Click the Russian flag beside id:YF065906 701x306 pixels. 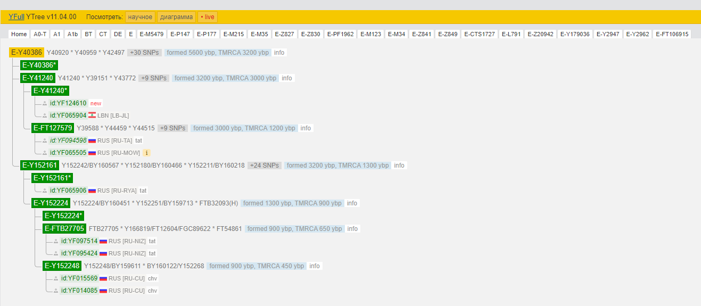92,191
